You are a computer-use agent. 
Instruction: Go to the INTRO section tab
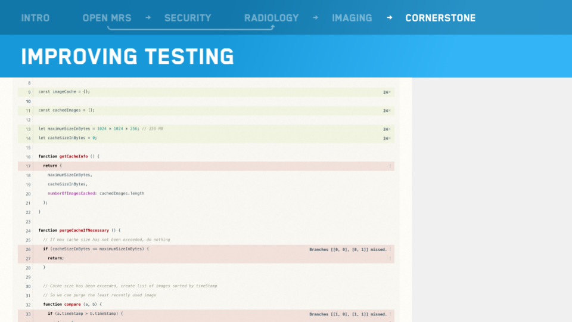[35, 18]
